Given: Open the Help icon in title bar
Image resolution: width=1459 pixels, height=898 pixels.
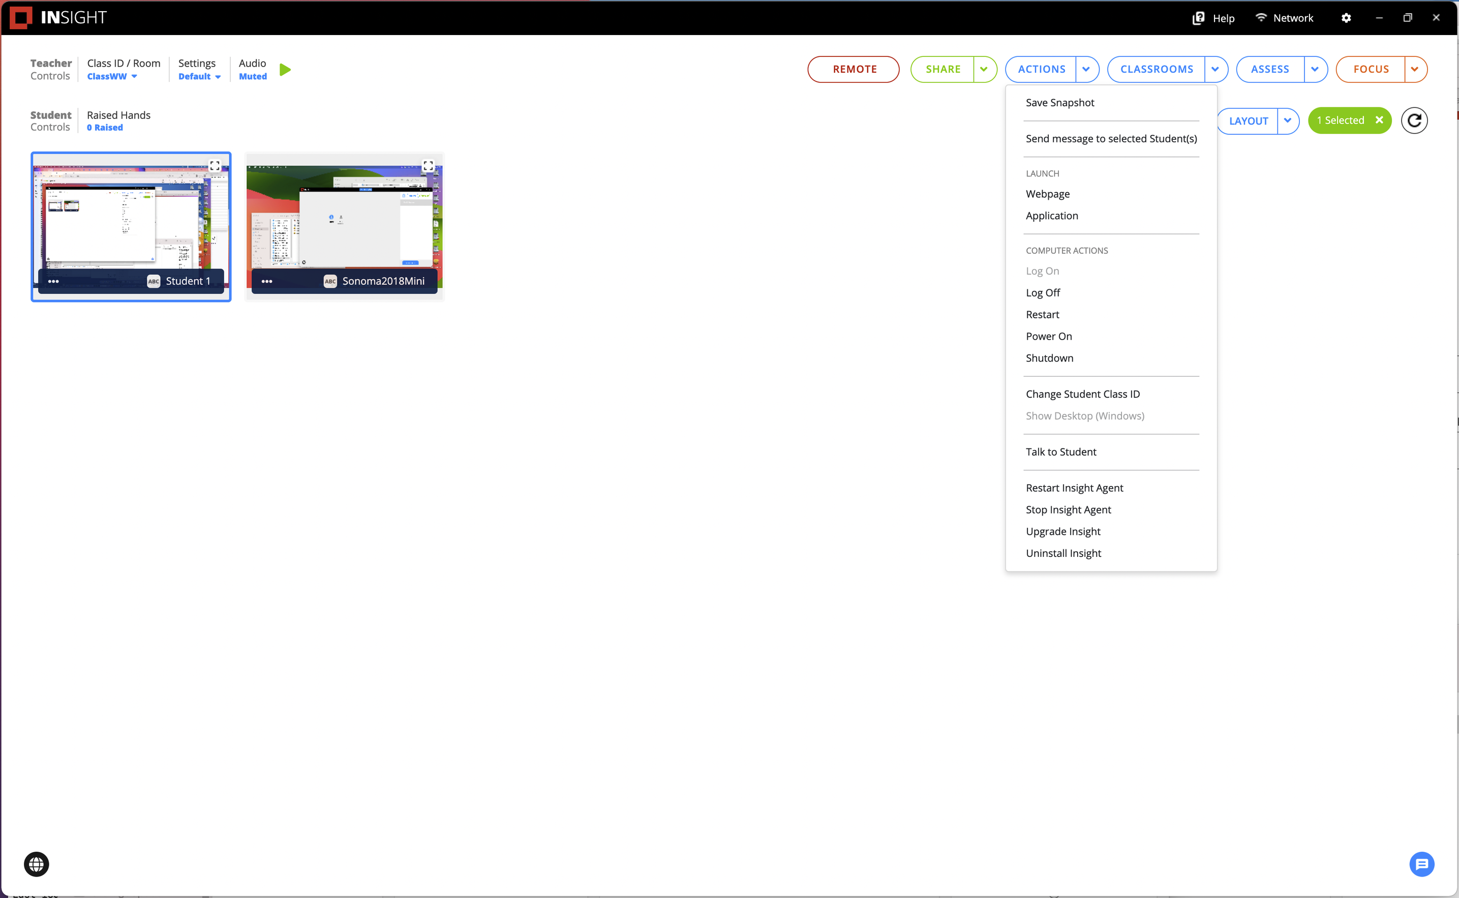Looking at the screenshot, I should click(1198, 18).
